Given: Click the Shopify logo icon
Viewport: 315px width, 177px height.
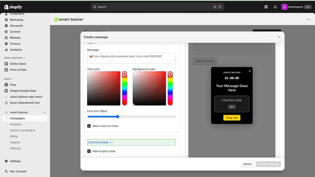Looking at the screenshot, I should tap(6, 7).
